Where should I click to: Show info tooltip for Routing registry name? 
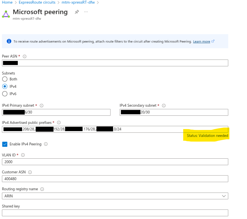point(42,189)
